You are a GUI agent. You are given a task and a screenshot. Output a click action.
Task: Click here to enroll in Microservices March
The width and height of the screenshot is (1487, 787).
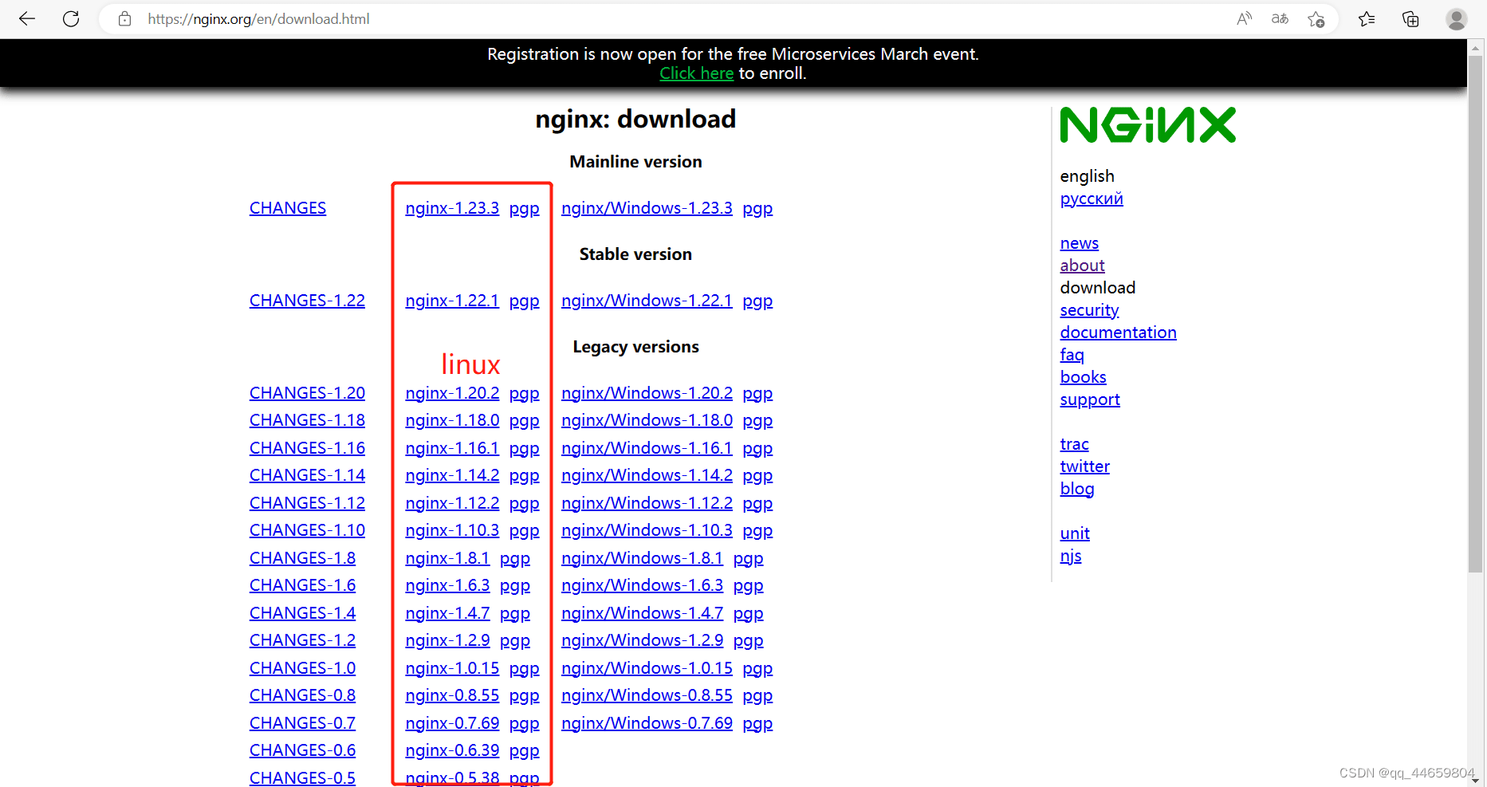tap(695, 73)
